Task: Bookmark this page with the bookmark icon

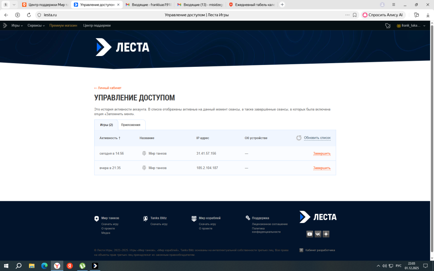Action: (355, 15)
